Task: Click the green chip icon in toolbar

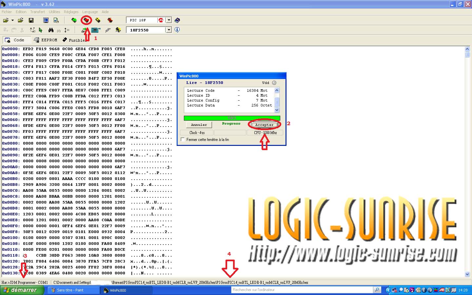Action: click(x=74, y=20)
